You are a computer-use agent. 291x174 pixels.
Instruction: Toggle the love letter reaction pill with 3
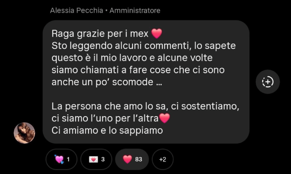point(96,159)
